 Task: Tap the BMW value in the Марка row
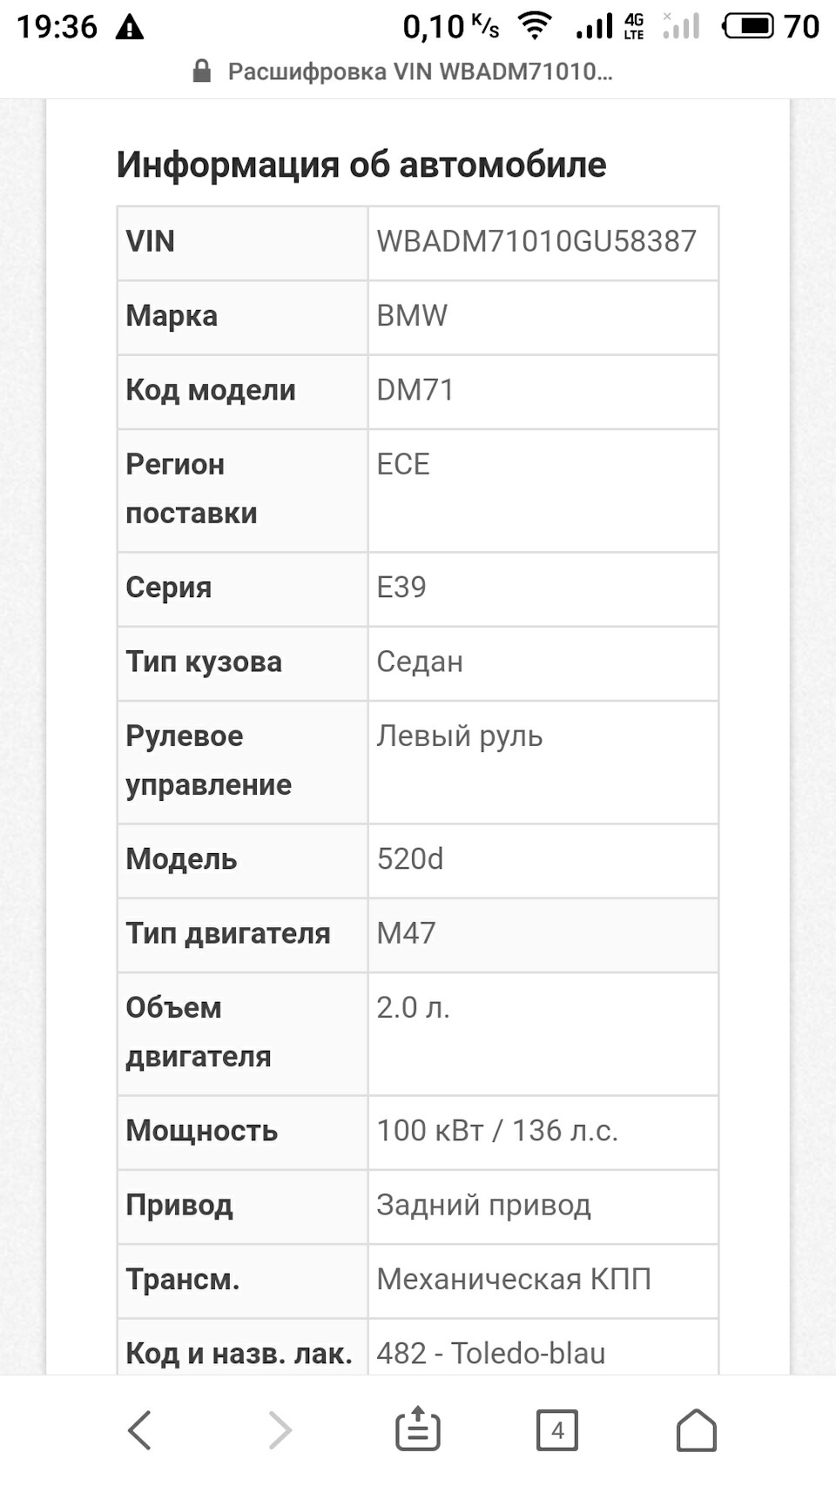pos(411,316)
